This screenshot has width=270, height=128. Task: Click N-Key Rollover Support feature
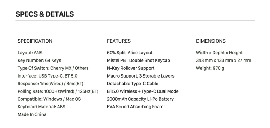point(131,68)
